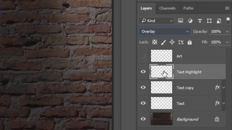Select the Background layer thumbnail
Screen dimensions: 232x130
point(161,119)
